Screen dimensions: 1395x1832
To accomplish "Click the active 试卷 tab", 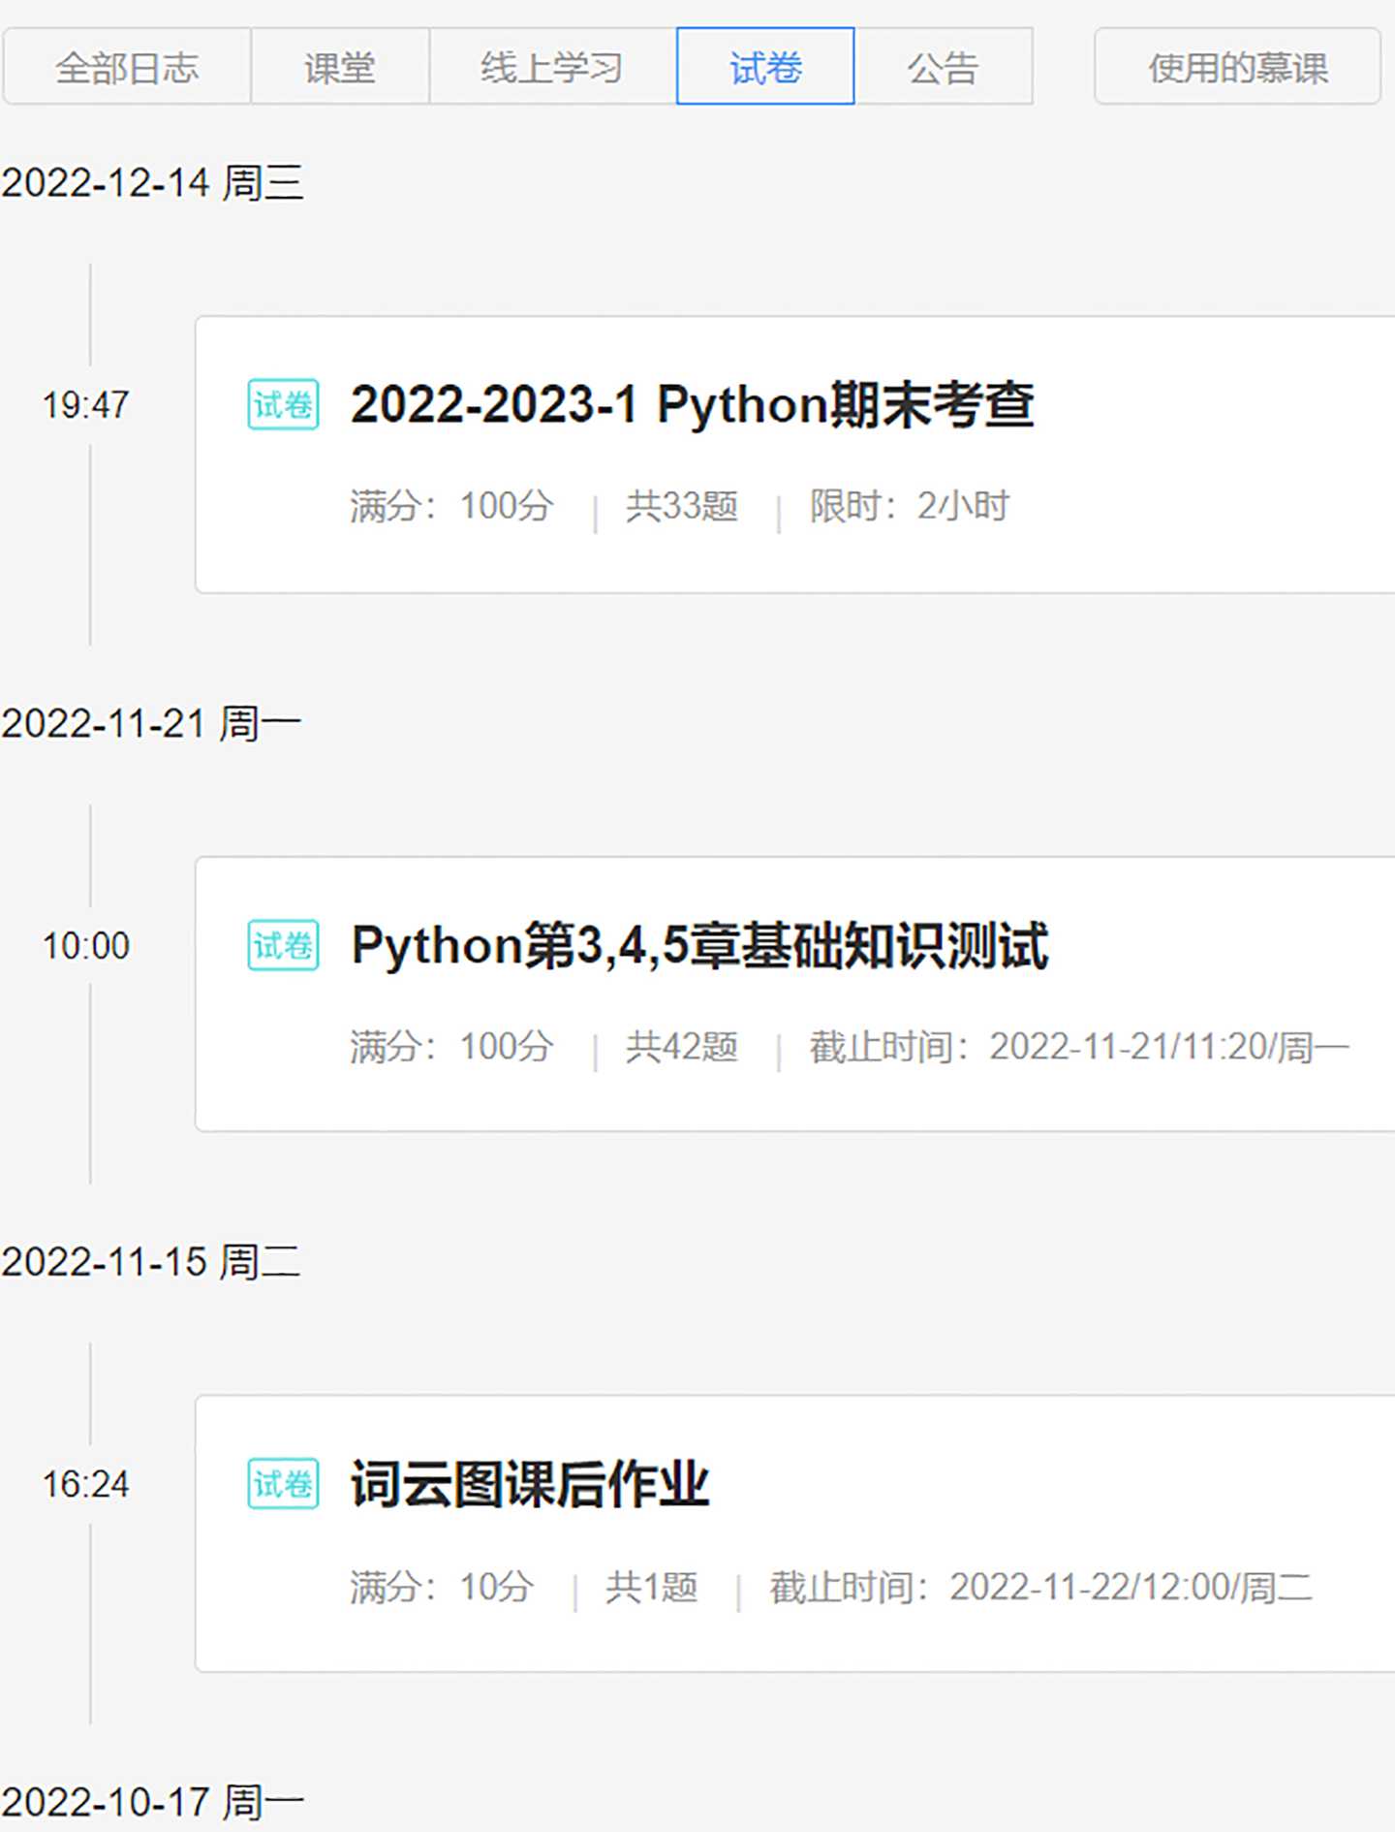I will click(765, 67).
